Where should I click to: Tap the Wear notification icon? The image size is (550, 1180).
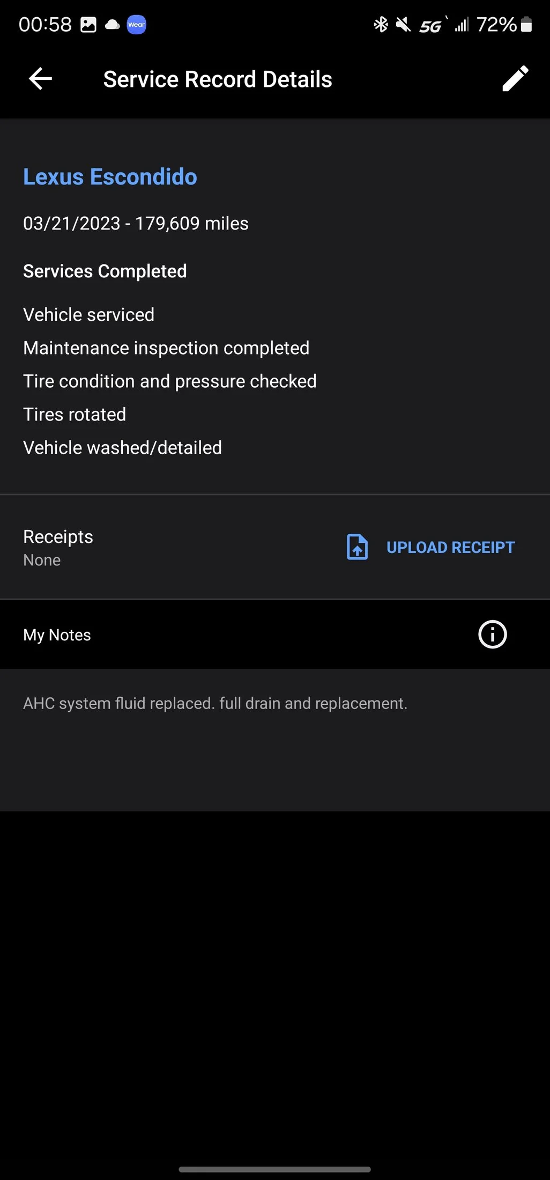(x=136, y=25)
